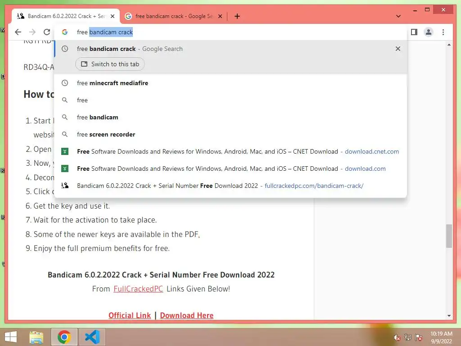Image resolution: width=461 pixels, height=346 pixels.
Task: Open a new tab with plus button
Action: [237, 16]
